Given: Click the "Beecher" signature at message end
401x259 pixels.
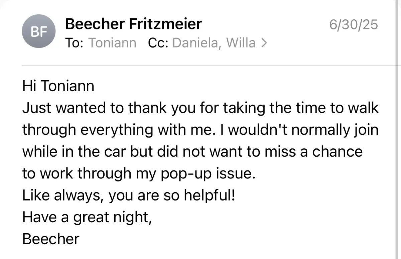Looking at the screenshot, I should 51,239.
